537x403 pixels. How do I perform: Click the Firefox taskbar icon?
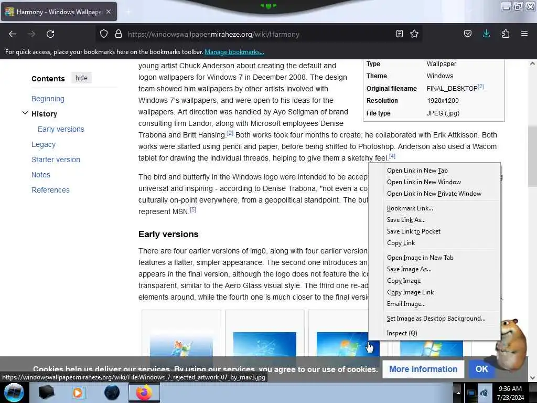[144, 393]
